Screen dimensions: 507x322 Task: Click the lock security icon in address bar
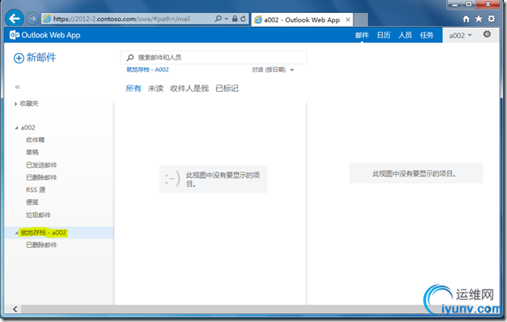[x=235, y=19]
